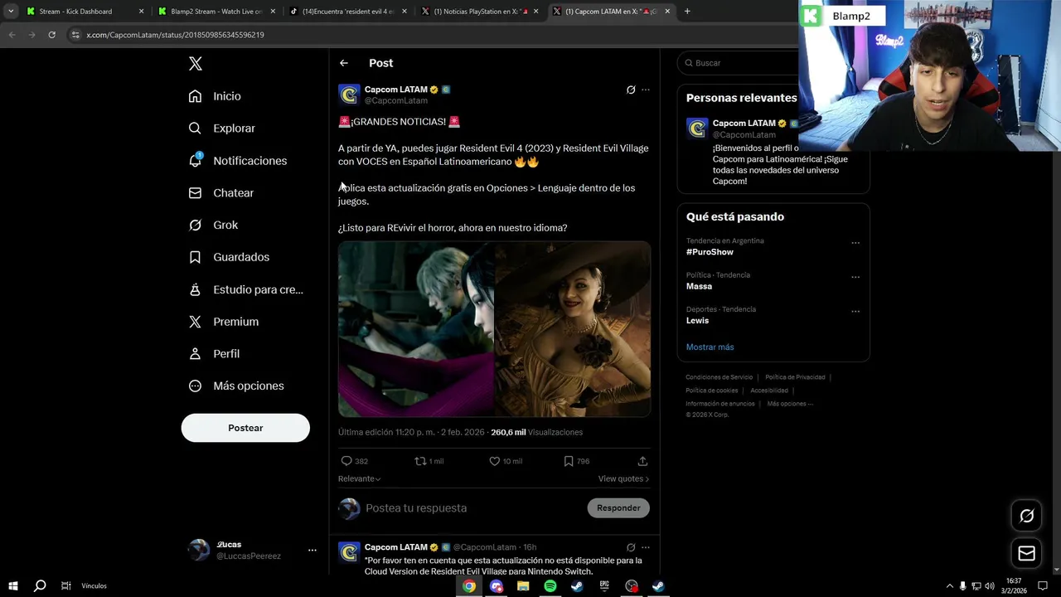Click the Grok icon on the 16h reply
1061x597 pixels.
coord(631,547)
